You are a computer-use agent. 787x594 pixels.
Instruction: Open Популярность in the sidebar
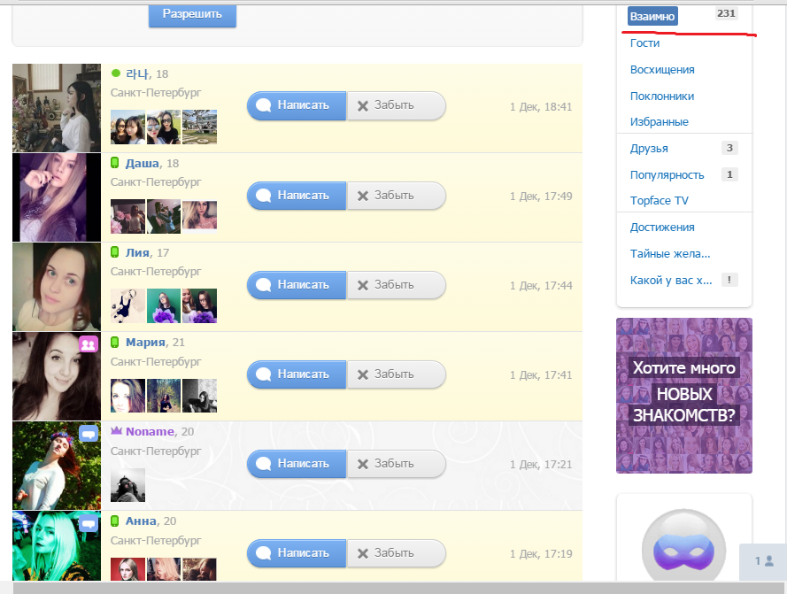[x=667, y=174]
